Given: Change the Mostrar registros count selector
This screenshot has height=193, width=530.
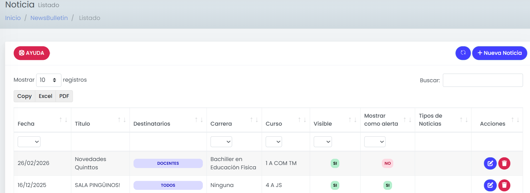Looking at the screenshot, I should tap(49, 80).
